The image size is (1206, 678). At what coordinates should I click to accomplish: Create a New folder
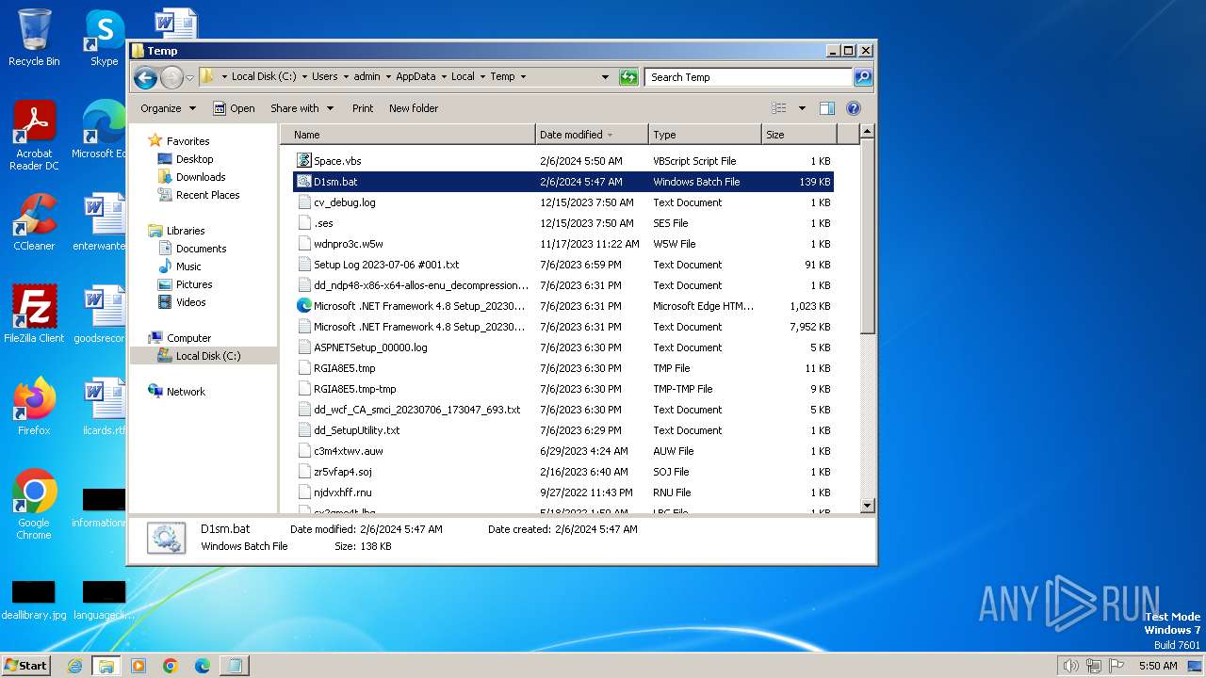pos(414,108)
